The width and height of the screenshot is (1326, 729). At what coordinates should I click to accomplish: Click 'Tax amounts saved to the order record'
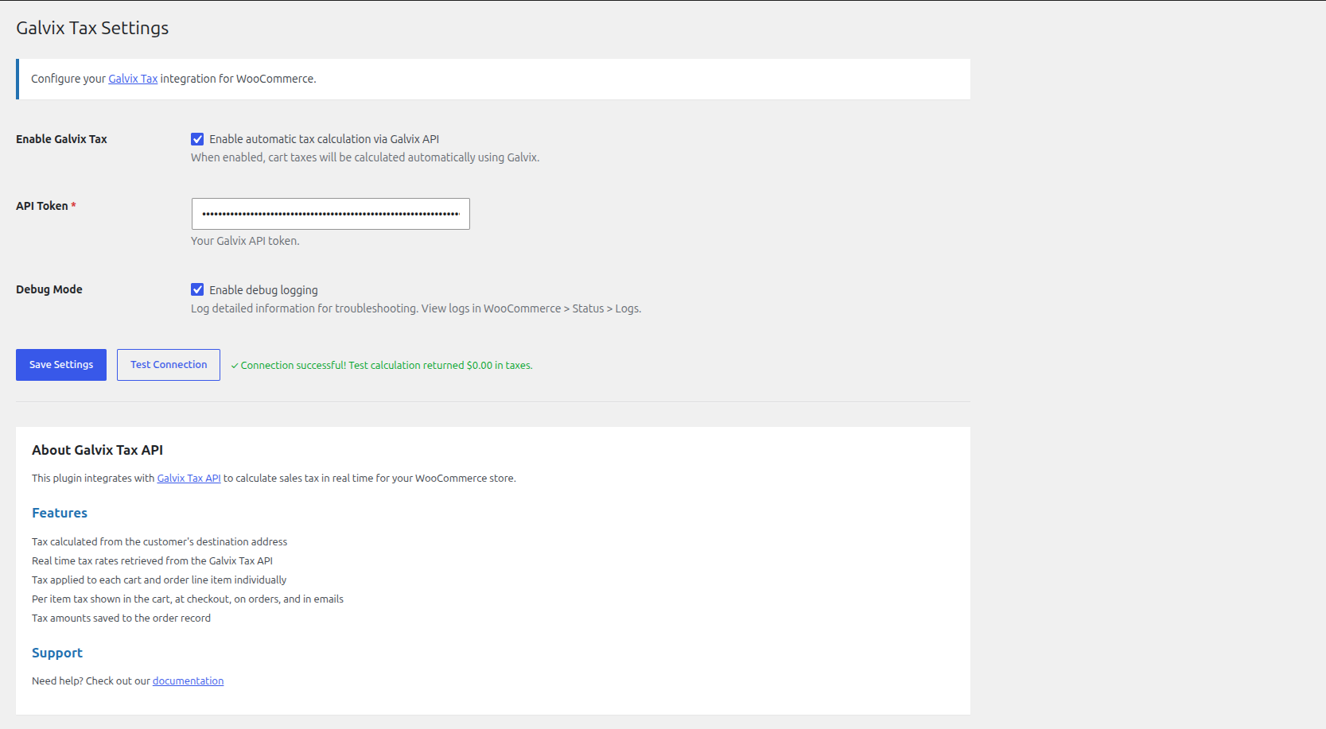click(x=121, y=618)
